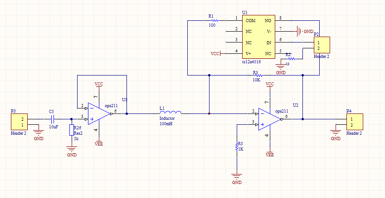The width and height of the screenshot is (385, 198).
Task: Select resistor R26 body
Action: click(x=72, y=130)
